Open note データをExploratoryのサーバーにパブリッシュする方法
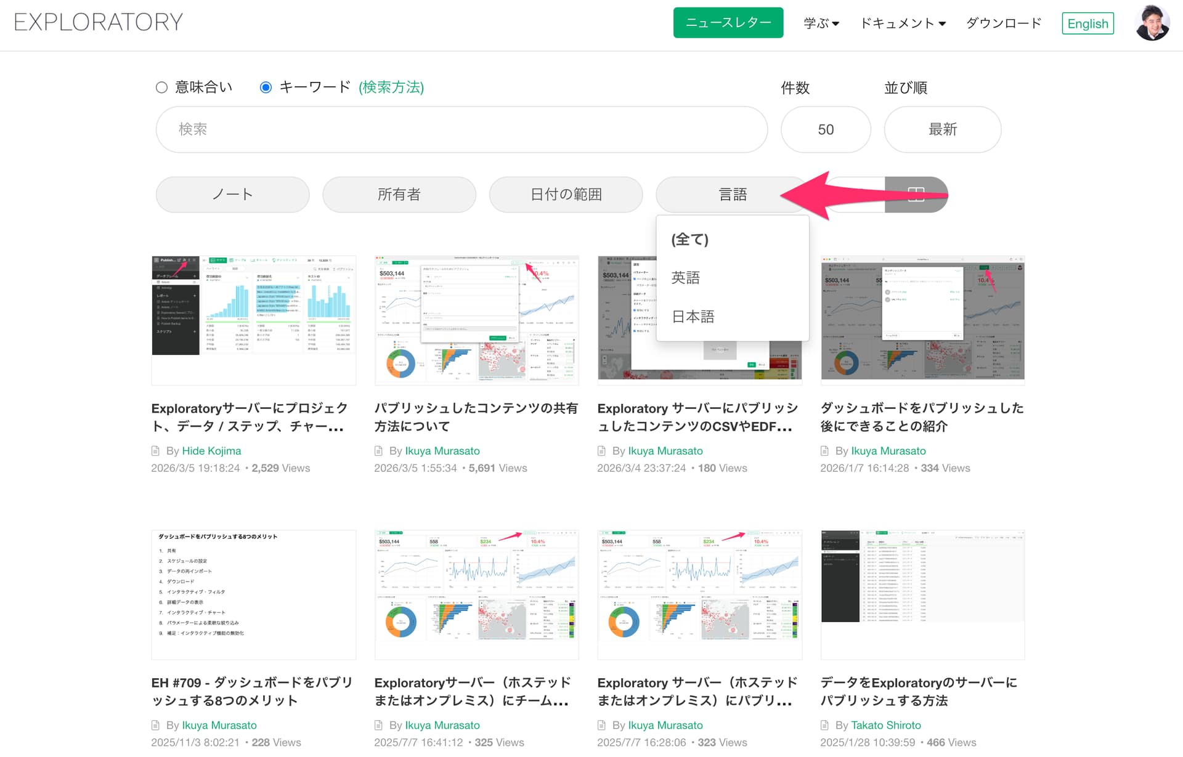Viewport: 1183px width, 757px height. click(919, 691)
